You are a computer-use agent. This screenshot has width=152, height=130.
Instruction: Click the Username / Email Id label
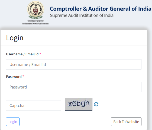[x=22, y=54]
